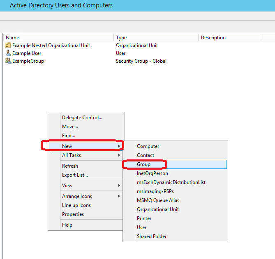Image resolution: width=275 pixels, height=259 pixels.
Task: Expand the New submenu arrow
Action: [119, 146]
